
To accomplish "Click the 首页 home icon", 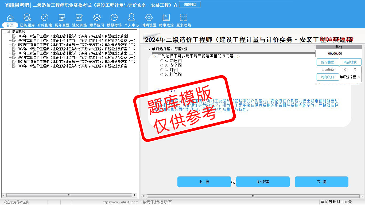I will [x=10, y=18].
